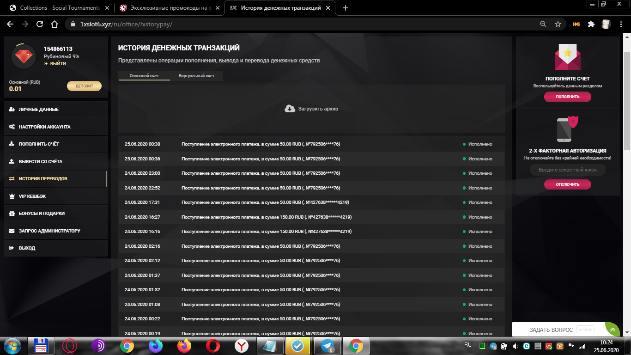The image size is (631, 355).
Task: Open Бонусы и подарки in the sidebar
Action: pos(56,214)
